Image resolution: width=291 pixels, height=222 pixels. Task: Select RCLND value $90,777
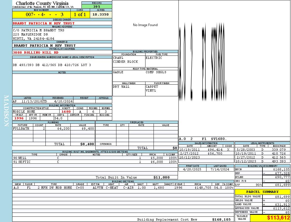click(282, 177)
